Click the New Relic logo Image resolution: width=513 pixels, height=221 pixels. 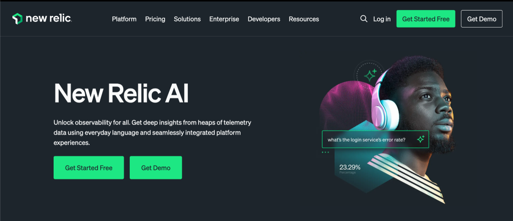42,18
